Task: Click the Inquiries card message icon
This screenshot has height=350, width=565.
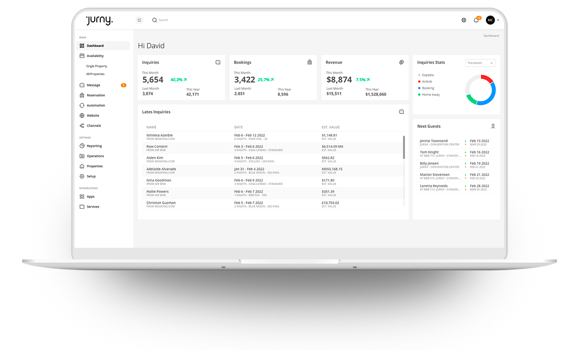Action: click(218, 62)
